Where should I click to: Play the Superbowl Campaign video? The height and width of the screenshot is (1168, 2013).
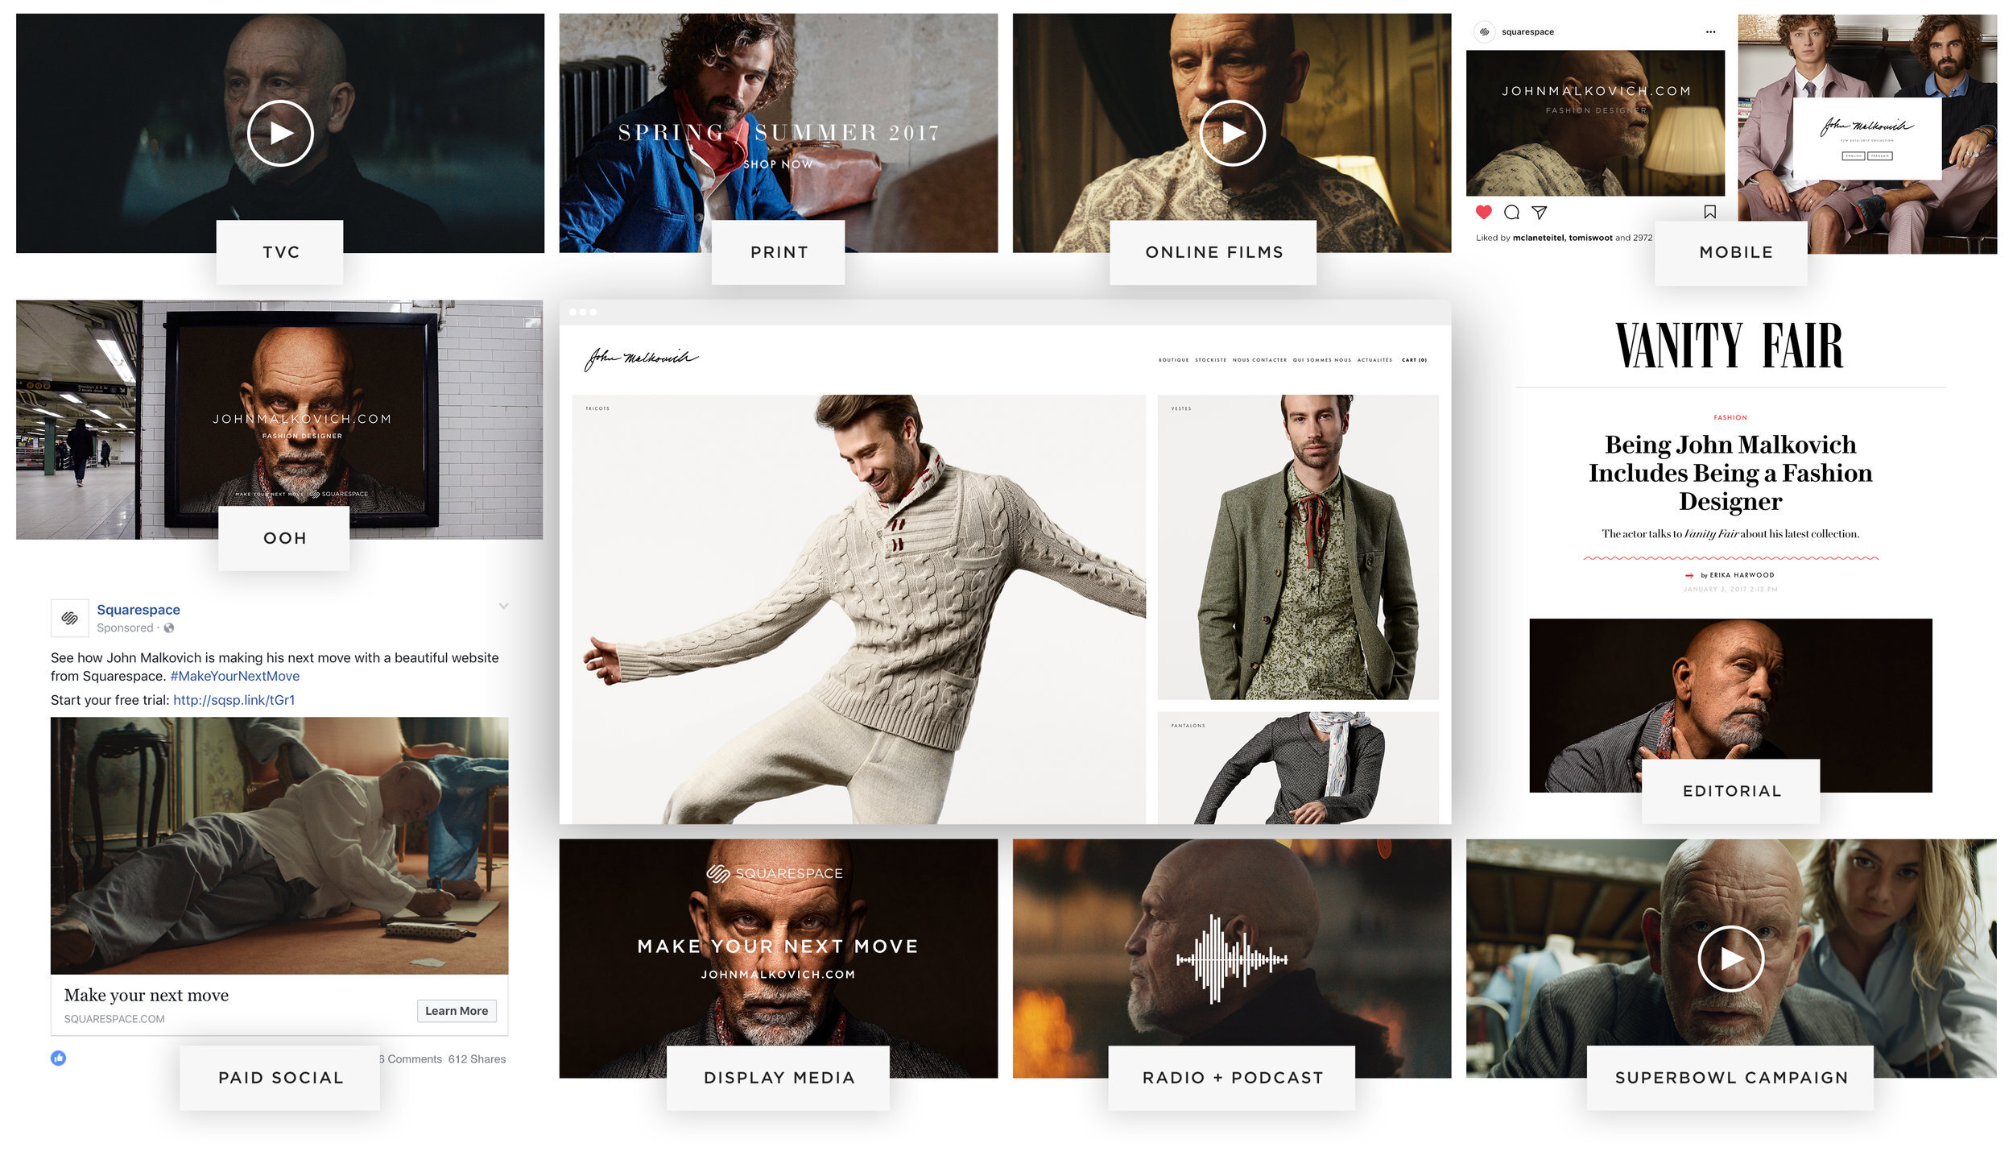[x=1730, y=959]
